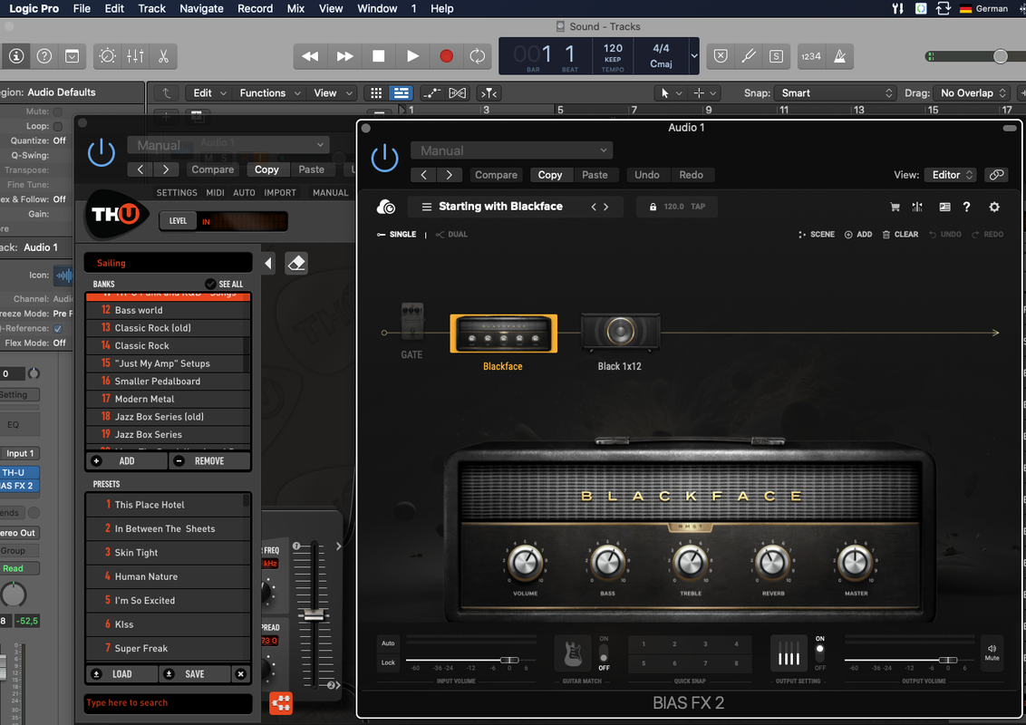Click ADD scene button
Image resolution: width=1026 pixels, height=725 pixels.
857,234
